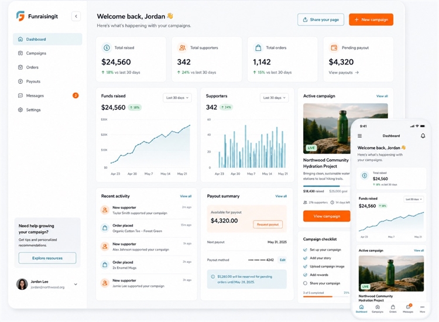The image size is (439, 322).
Task: Open the mobile hamburger menu
Action: [x=360, y=136]
